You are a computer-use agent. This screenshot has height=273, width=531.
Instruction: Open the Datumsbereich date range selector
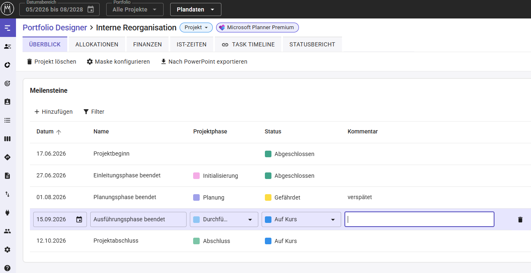pyautogui.click(x=59, y=9)
